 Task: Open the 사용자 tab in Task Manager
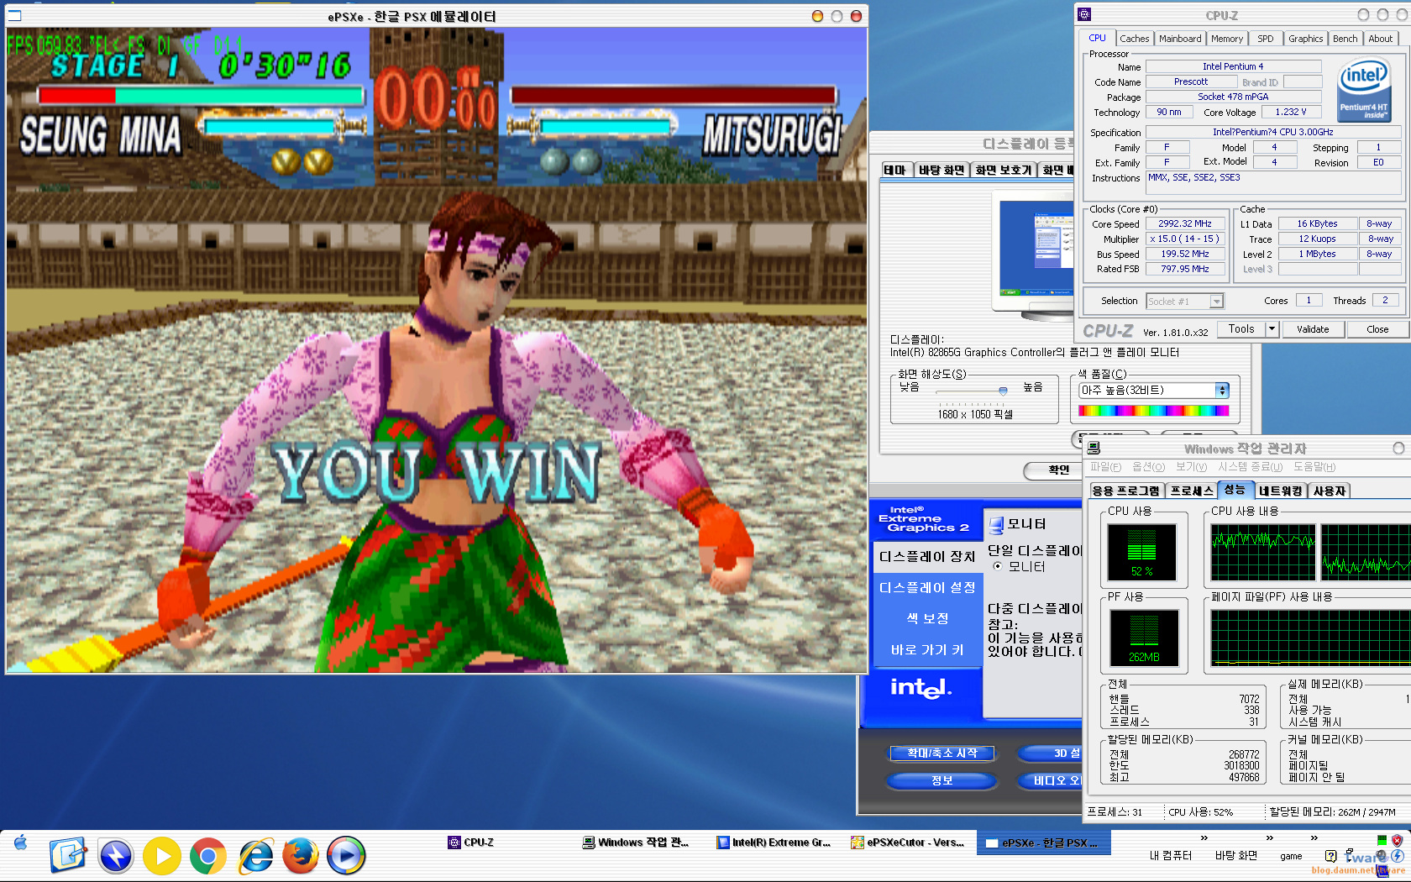[x=1330, y=491]
